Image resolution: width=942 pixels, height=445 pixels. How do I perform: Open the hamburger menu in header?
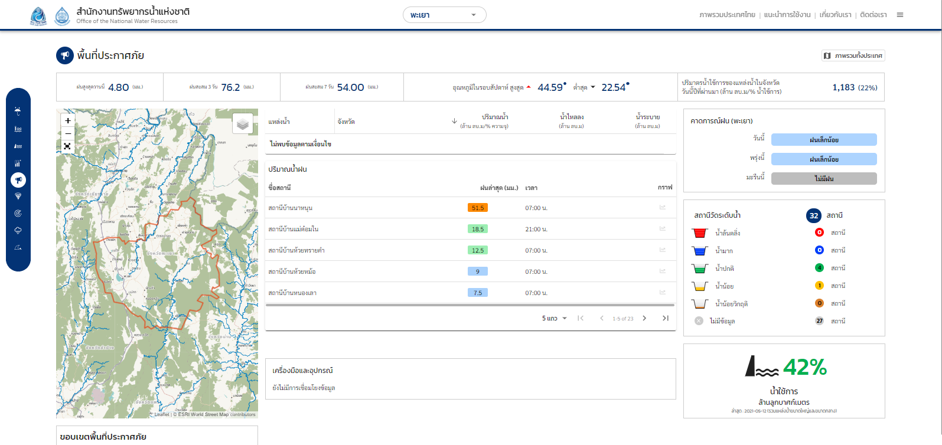click(900, 15)
